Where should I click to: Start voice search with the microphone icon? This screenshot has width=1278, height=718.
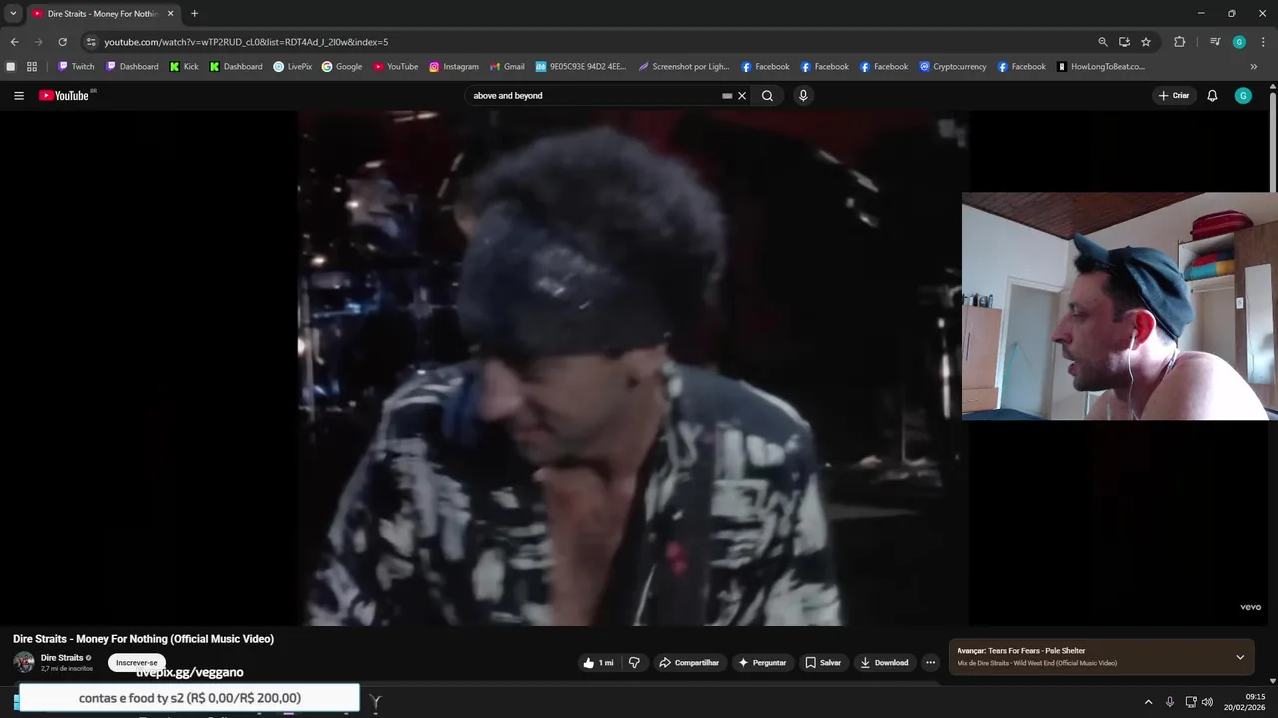(x=803, y=96)
